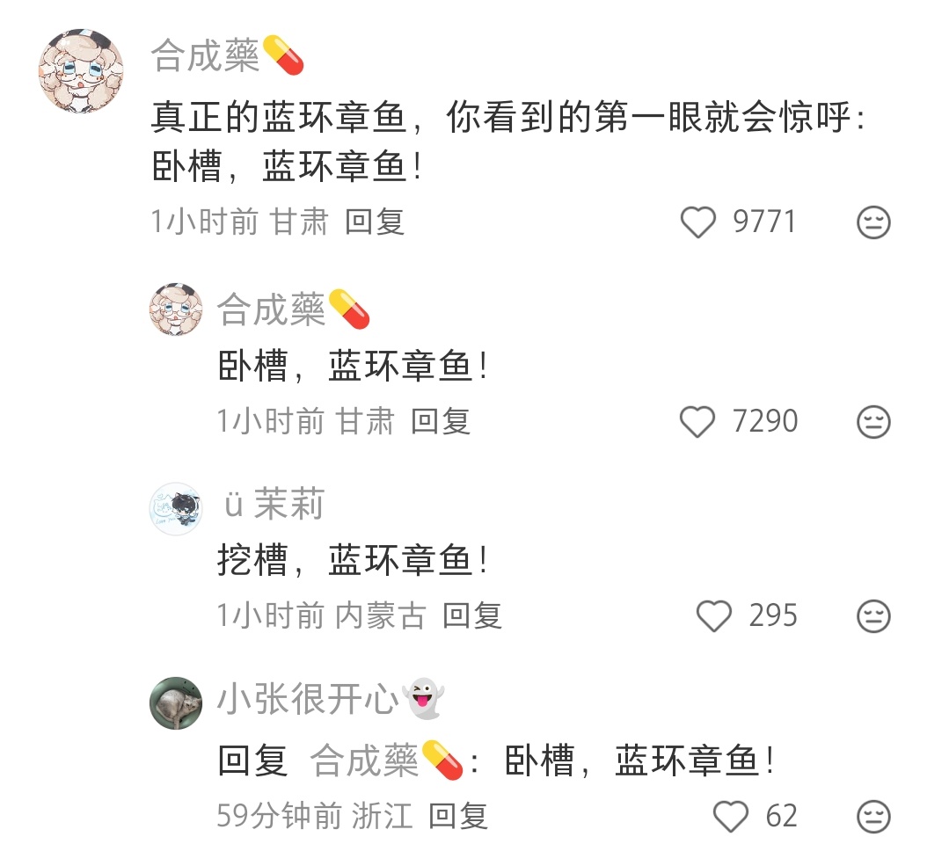Reply to 合成藥's second comment

(x=441, y=421)
